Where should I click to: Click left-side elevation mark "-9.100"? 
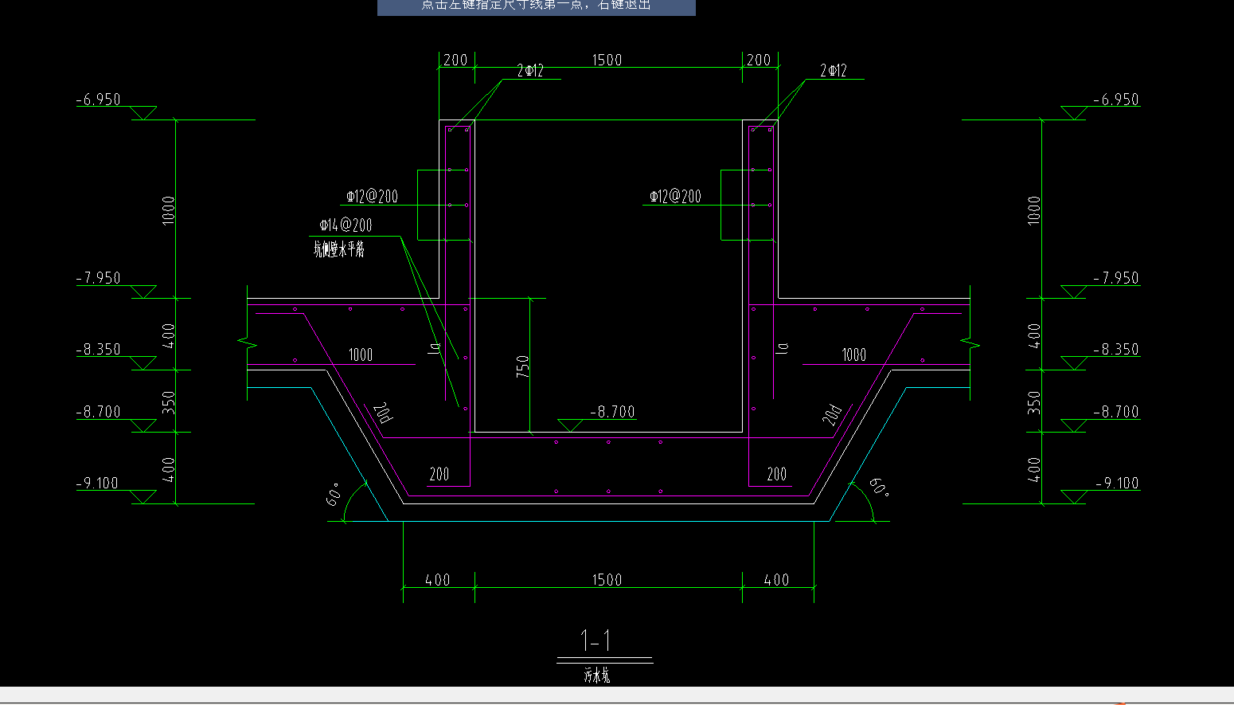coord(97,483)
